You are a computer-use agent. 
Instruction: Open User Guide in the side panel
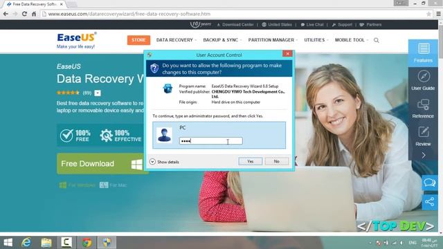click(x=423, y=81)
